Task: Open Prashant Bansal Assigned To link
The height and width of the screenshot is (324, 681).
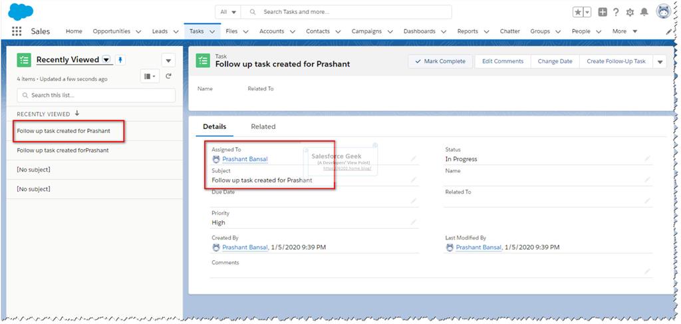Action: coord(245,160)
